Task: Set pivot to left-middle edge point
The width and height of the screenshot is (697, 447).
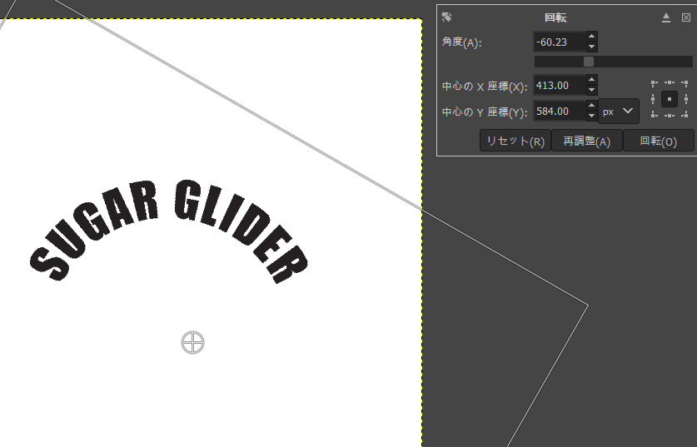Action: (655, 99)
